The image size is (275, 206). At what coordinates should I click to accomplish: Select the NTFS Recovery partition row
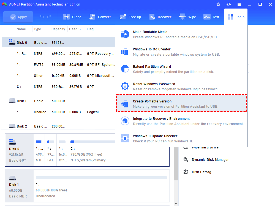(58, 53)
